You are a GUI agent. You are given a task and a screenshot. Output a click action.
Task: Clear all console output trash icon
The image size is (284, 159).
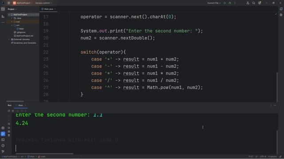pos(9,135)
